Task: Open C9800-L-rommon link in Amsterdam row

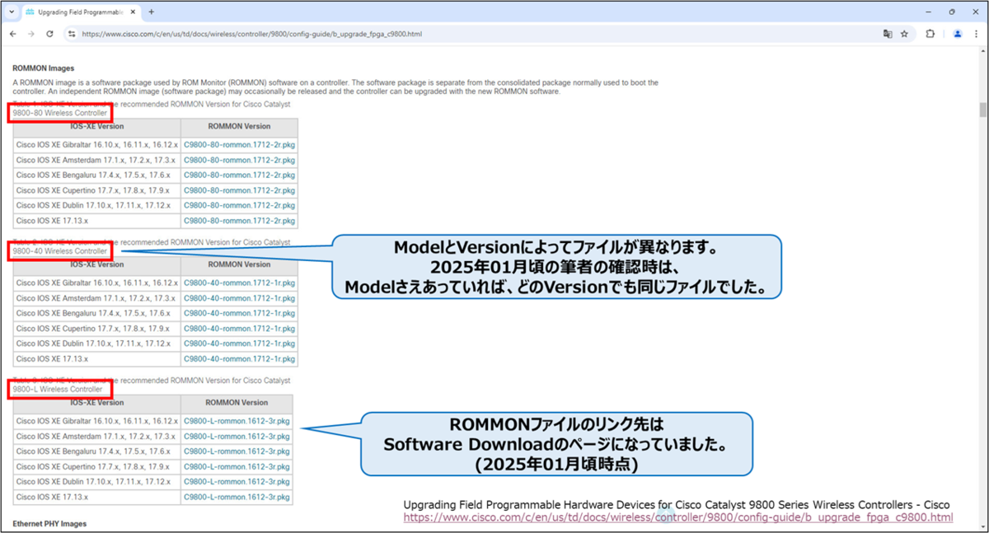Action: tap(237, 437)
